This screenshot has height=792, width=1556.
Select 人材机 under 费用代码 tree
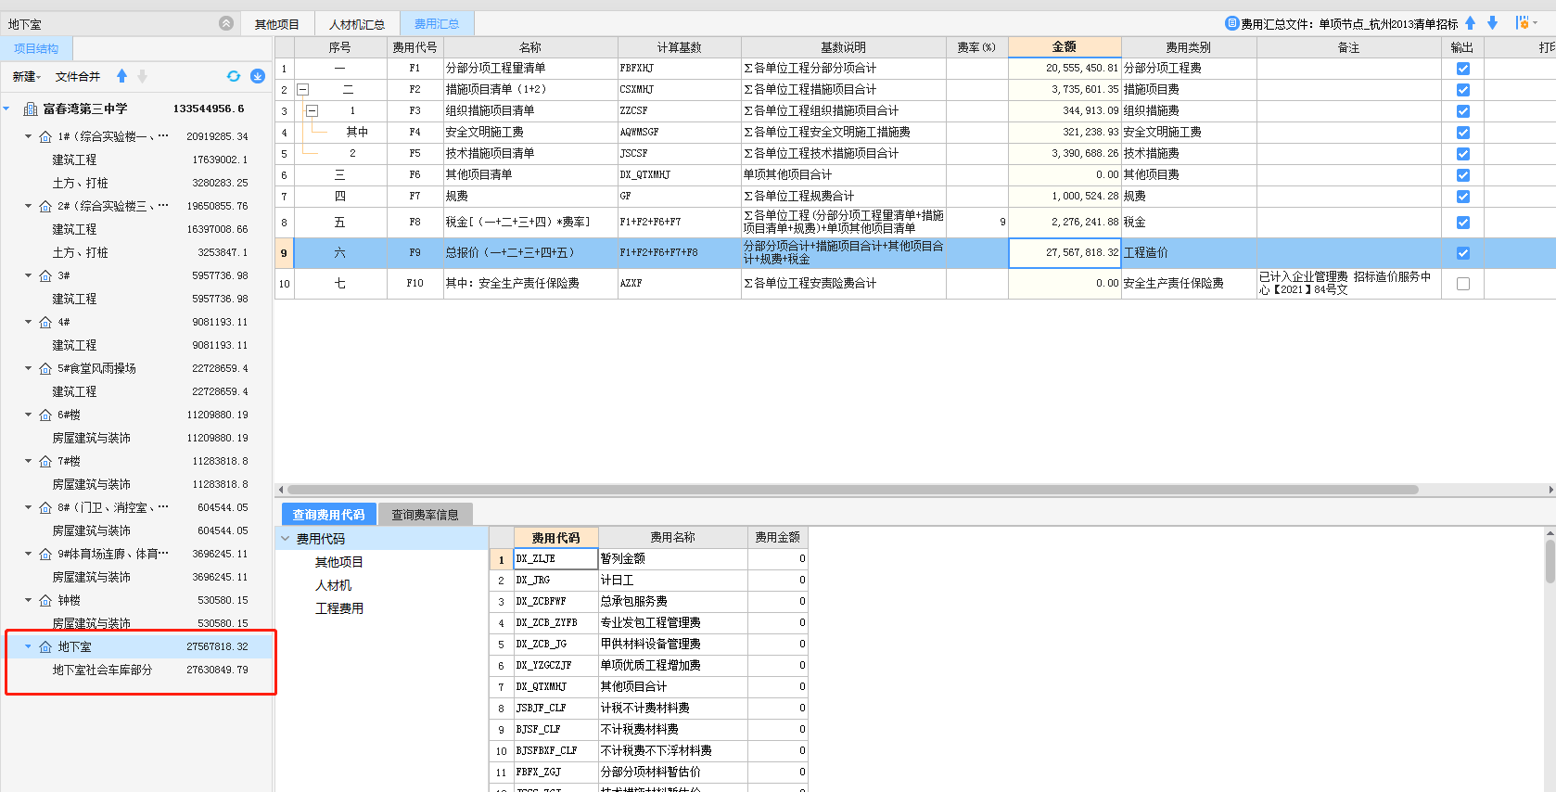334,585
